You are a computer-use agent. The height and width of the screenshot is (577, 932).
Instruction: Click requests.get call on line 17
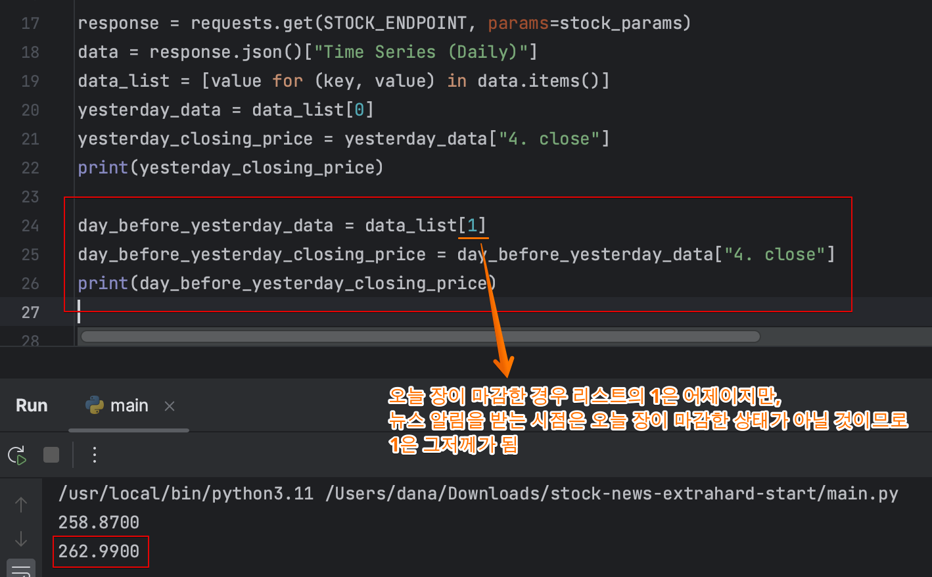click(252, 24)
